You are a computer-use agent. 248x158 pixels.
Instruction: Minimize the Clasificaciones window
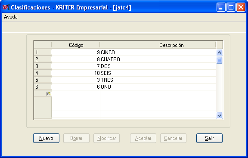221,7
